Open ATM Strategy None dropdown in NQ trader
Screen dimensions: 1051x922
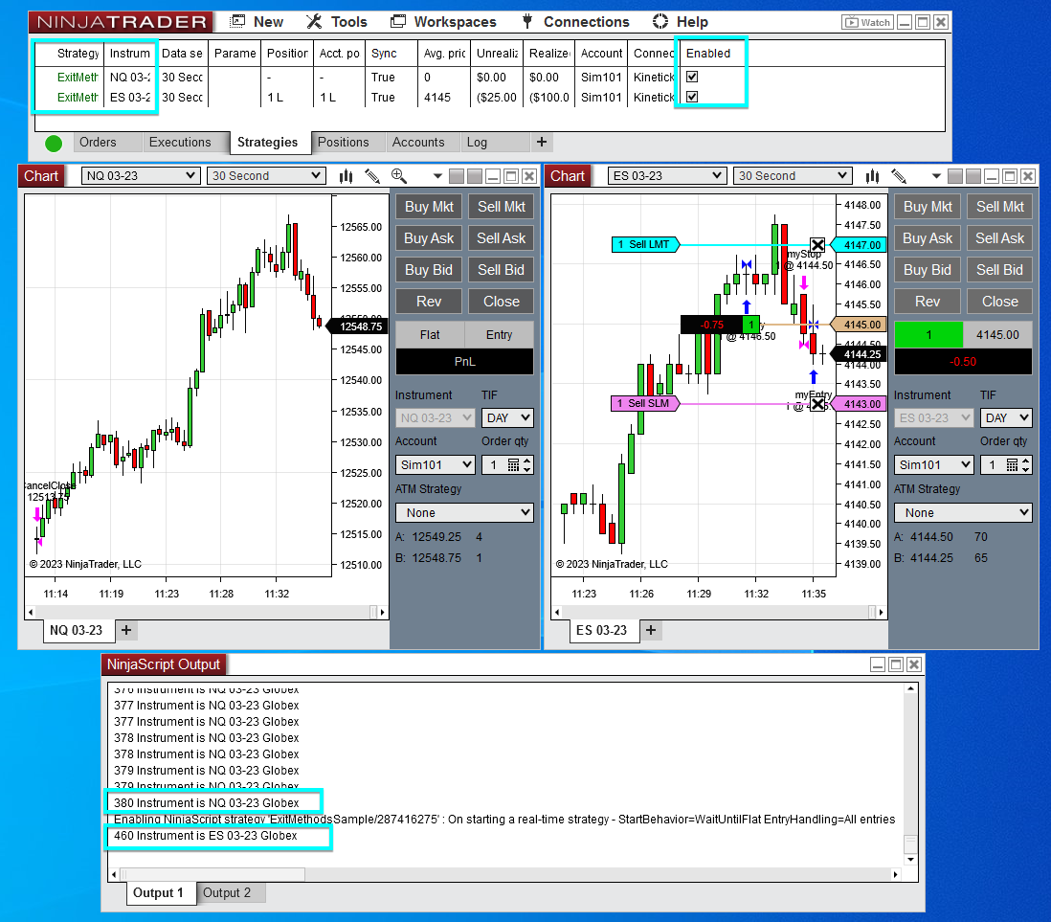(x=464, y=513)
